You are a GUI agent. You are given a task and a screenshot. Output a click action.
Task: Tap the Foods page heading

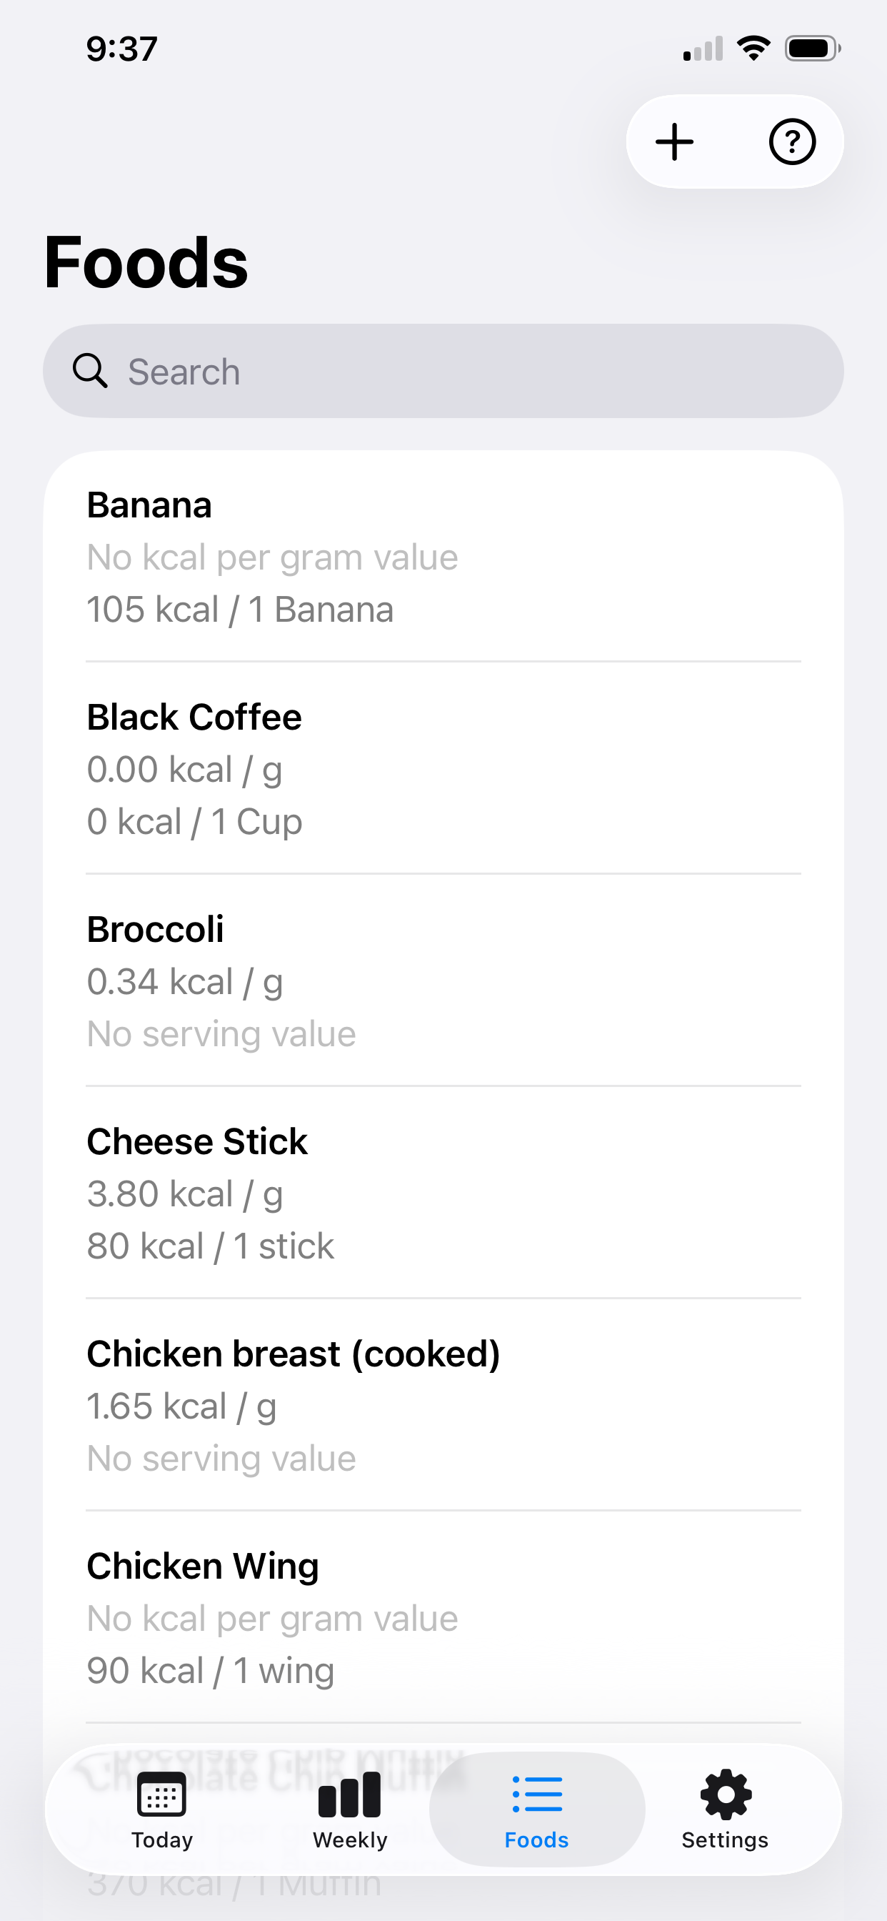pos(146,262)
